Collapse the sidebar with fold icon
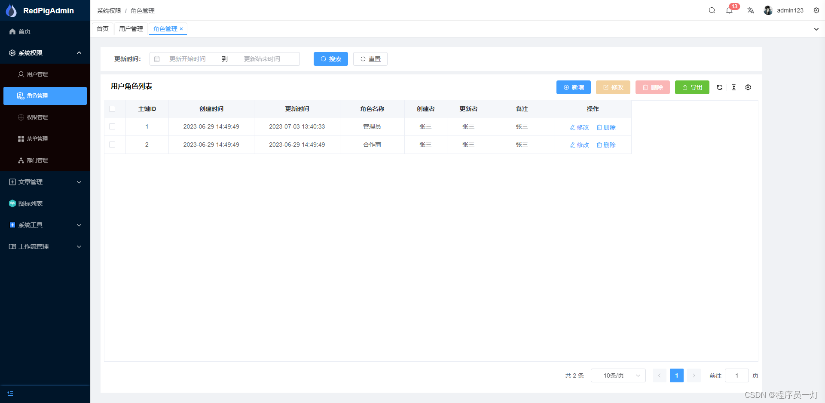825x403 pixels. tap(10, 393)
